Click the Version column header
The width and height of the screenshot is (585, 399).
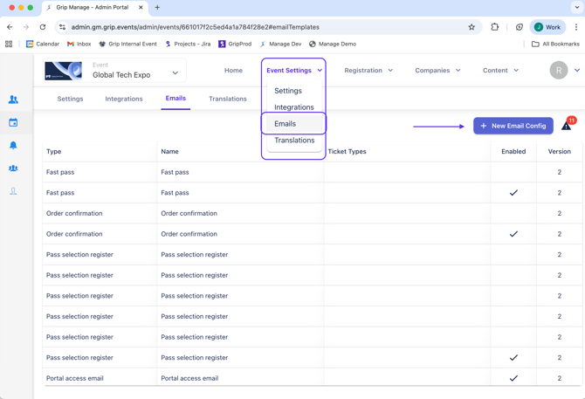click(x=560, y=151)
